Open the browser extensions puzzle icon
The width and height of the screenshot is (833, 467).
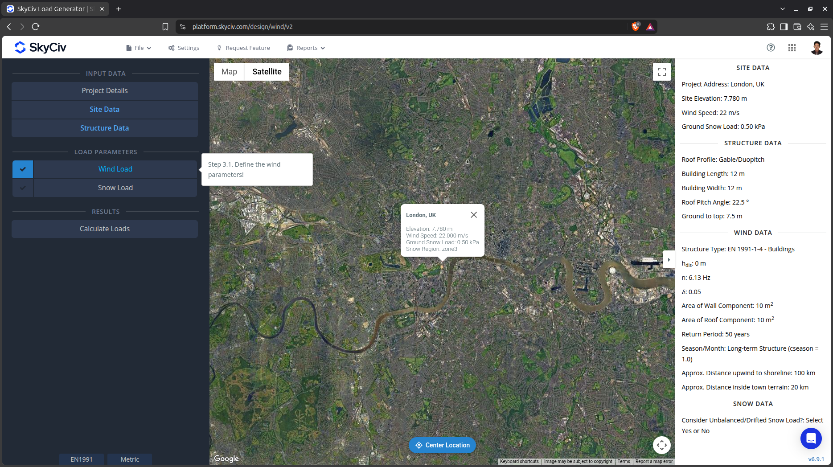(771, 27)
